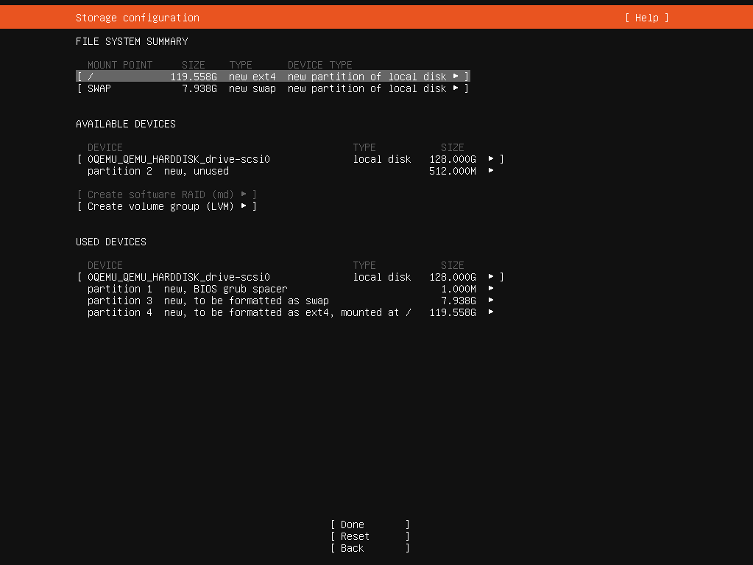This screenshot has width=753, height=565.
Task: Click arrow on Create volume group (LVM)
Action: tap(244, 206)
